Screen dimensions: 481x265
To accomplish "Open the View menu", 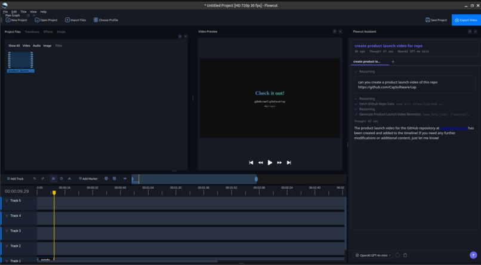I will pyautogui.click(x=33, y=12).
